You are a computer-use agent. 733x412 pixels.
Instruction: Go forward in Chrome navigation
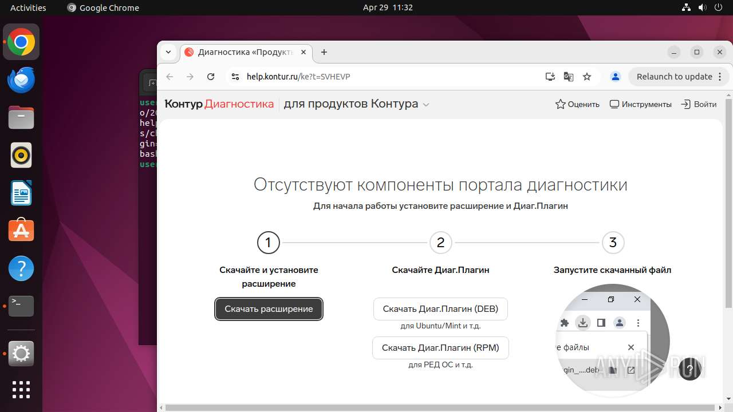tap(190, 77)
